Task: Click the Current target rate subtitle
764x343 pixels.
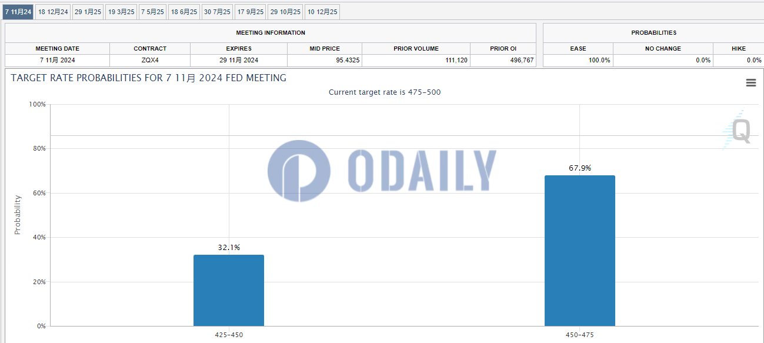Action: coord(385,92)
